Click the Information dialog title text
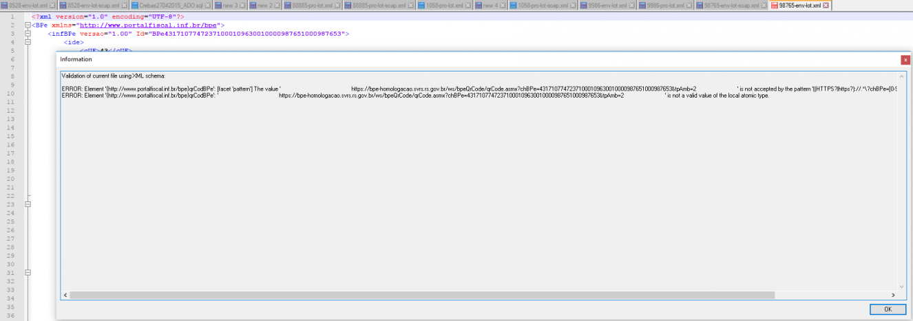The height and width of the screenshot is (321, 913). pos(76,60)
